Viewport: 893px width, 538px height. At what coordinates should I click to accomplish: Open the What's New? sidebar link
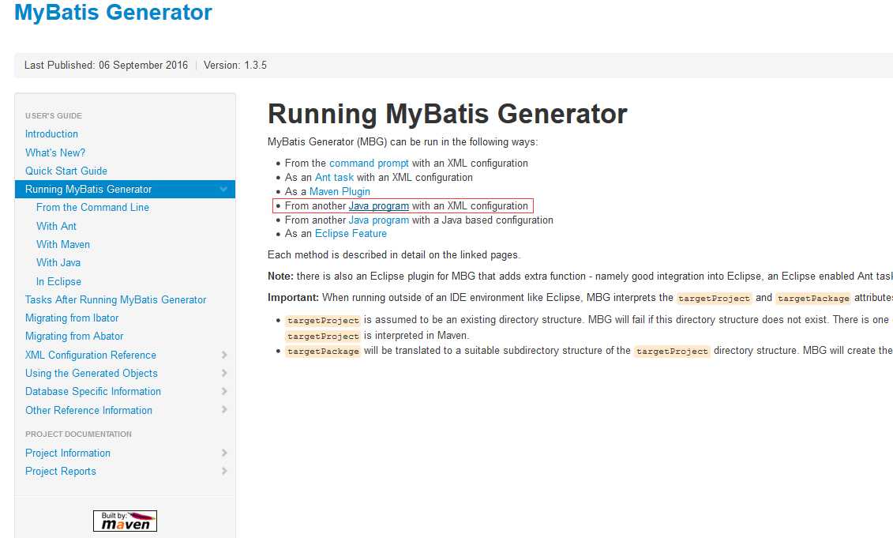coord(55,152)
